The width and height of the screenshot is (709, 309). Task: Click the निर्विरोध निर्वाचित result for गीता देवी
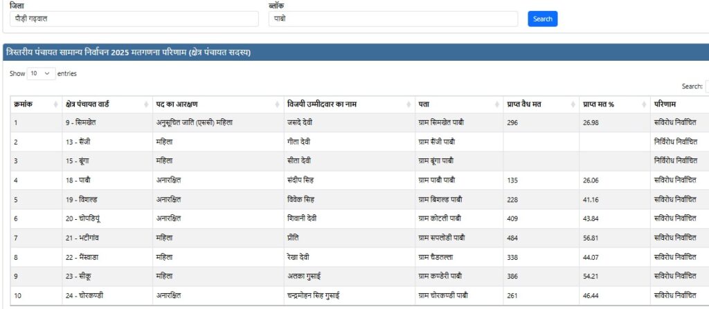coord(675,142)
